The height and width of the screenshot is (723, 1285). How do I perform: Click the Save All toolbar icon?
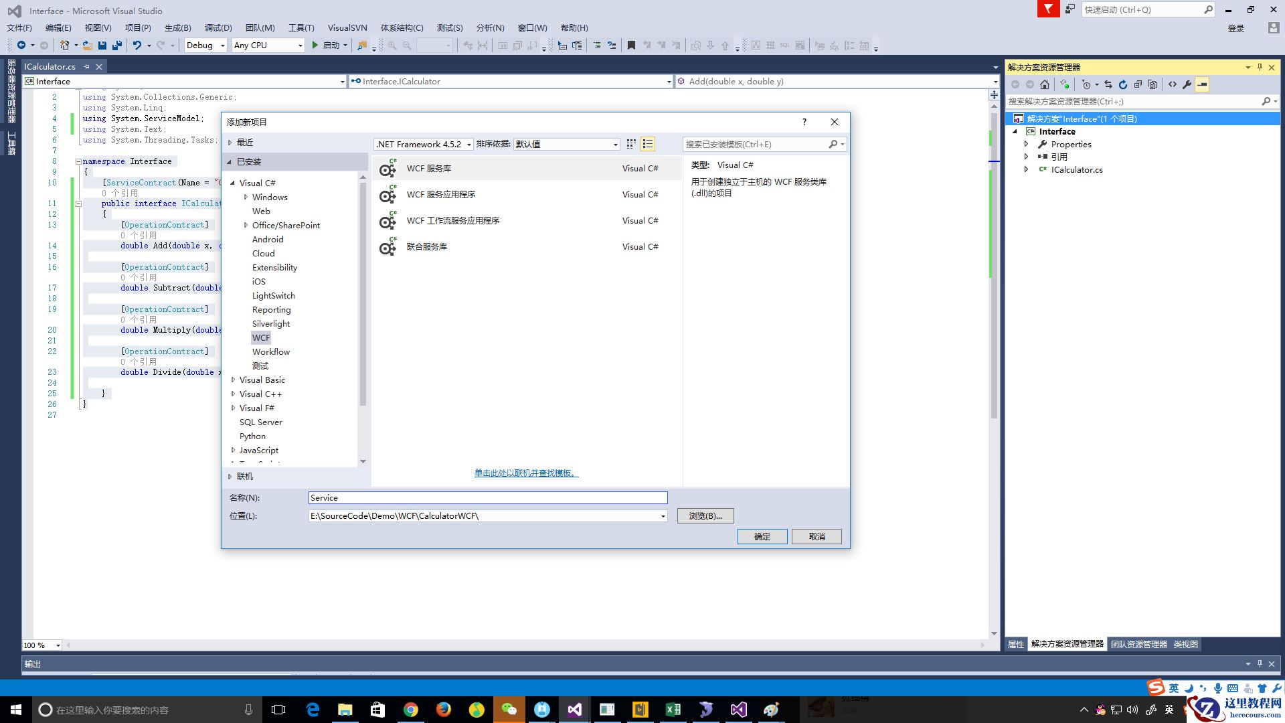[117, 46]
